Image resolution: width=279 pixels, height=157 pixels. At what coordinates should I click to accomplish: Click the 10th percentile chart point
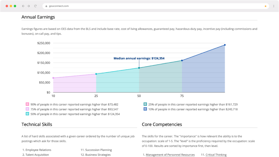[x=53, y=78]
